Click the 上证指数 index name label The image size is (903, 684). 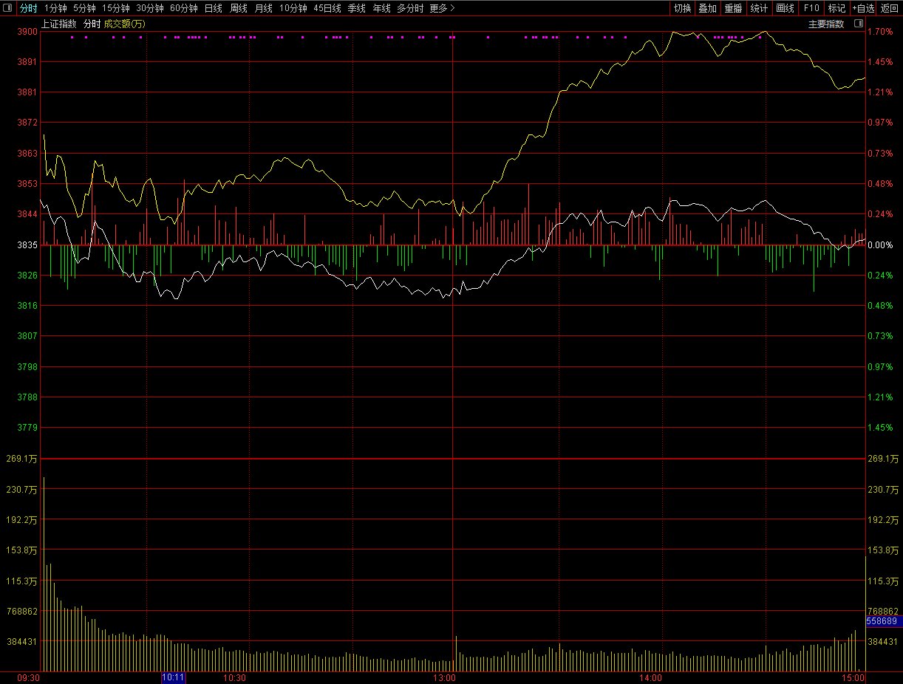58,24
